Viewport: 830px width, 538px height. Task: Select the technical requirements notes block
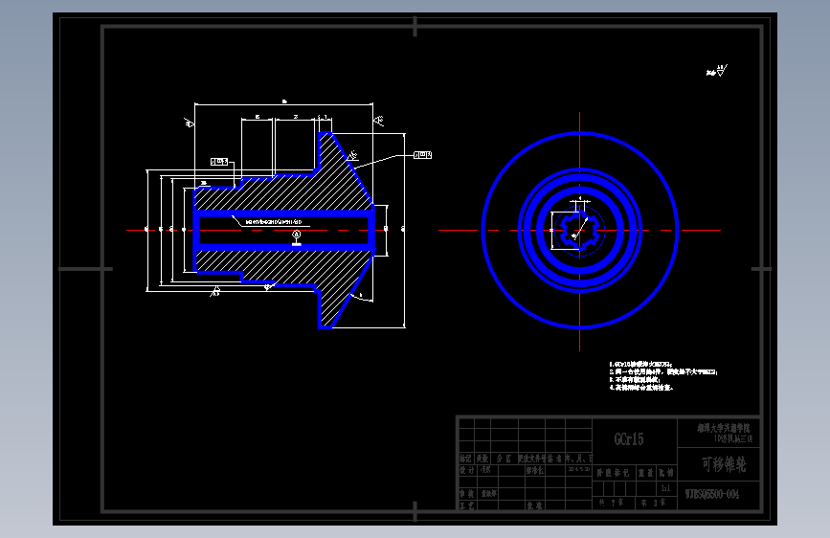tap(662, 376)
